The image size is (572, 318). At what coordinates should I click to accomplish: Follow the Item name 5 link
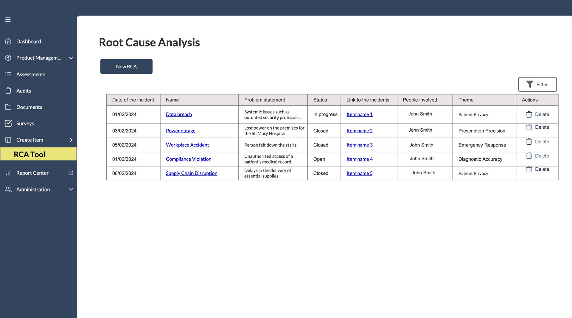[x=359, y=173]
